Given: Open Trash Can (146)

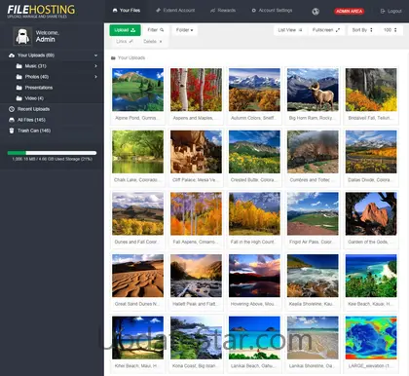Looking at the screenshot, I should [34, 131].
